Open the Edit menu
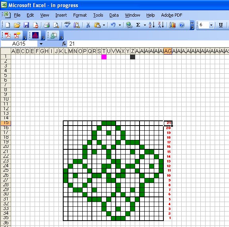 point(30,15)
